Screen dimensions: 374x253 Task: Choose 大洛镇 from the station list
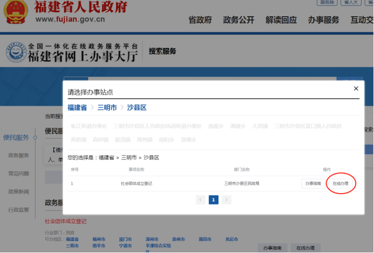[x=259, y=126]
